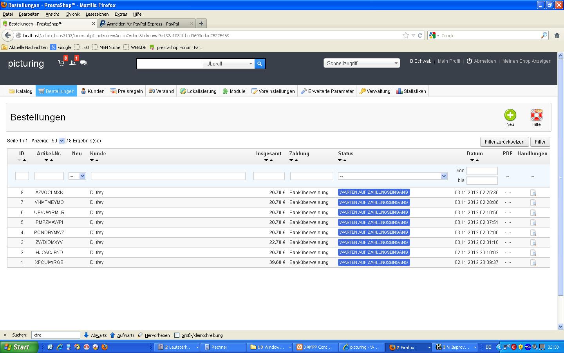Image resolution: width=564 pixels, height=353 pixels.
Task: View details of order ZWDIDMXYV
Action: pyautogui.click(x=533, y=242)
